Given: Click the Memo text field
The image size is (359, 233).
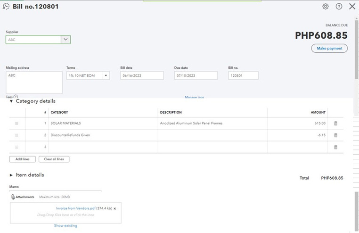Looking at the screenshot, I should tap(55, 191).
